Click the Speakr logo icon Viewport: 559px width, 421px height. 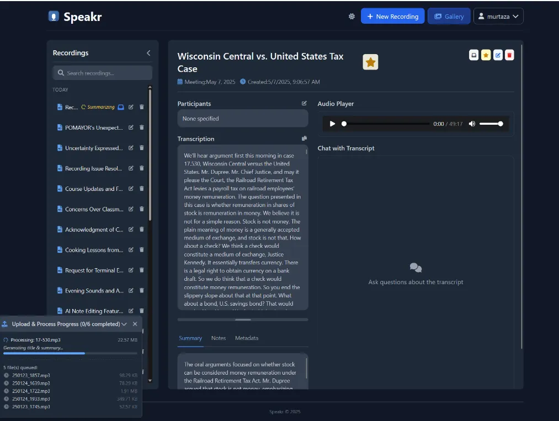54,17
